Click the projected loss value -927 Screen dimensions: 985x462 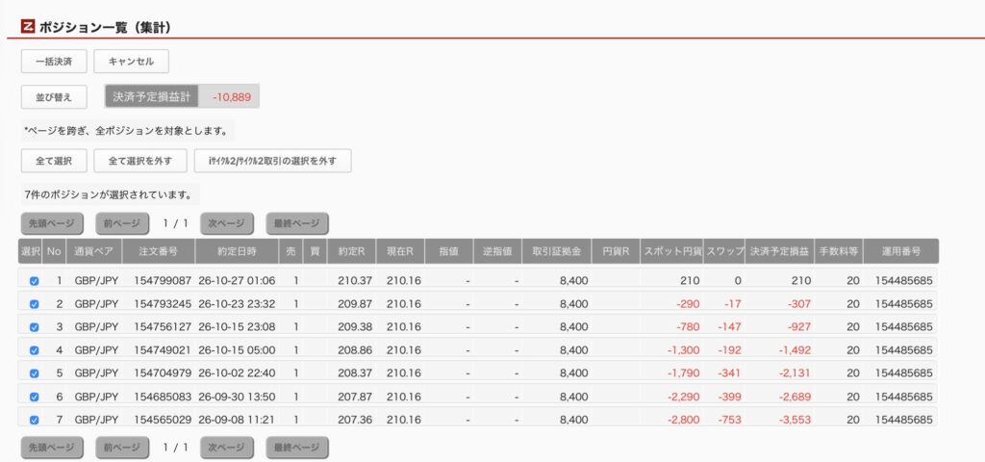pyautogui.click(x=799, y=327)
